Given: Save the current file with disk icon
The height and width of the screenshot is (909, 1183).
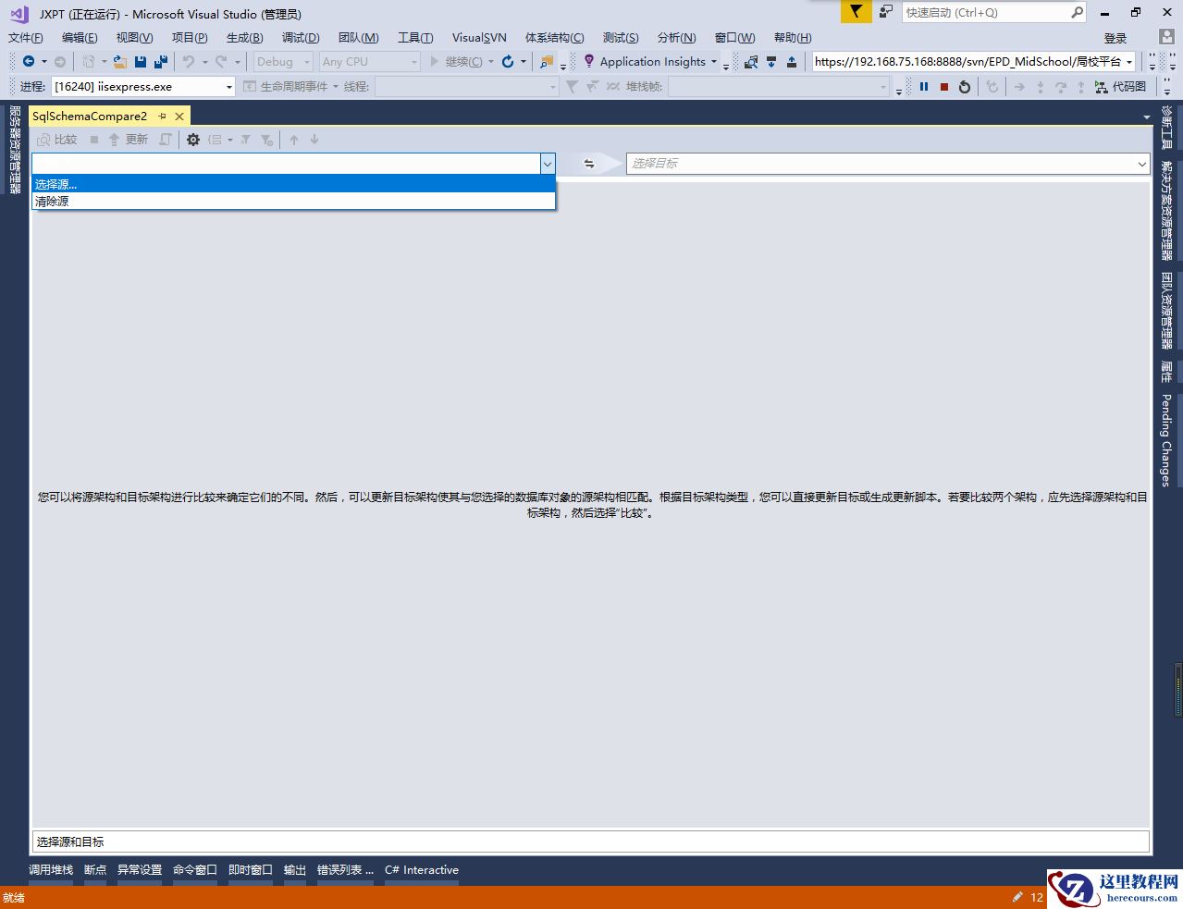Looking at the screenshot, I should point(141,62).
